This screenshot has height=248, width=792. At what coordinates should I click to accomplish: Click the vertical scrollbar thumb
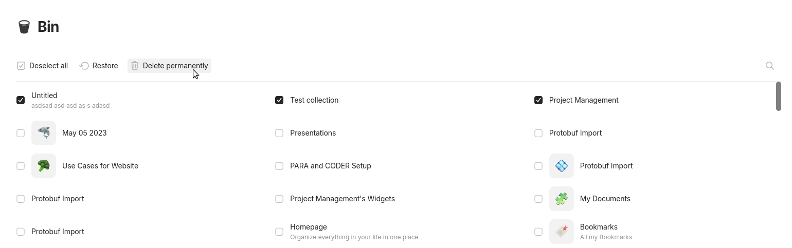tap(778, 96)
